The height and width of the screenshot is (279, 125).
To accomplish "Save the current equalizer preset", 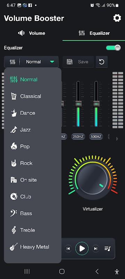I will pyautogui.click(x=78, y=62).
